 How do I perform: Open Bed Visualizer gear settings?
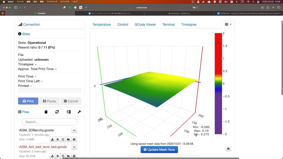(228, 149)
